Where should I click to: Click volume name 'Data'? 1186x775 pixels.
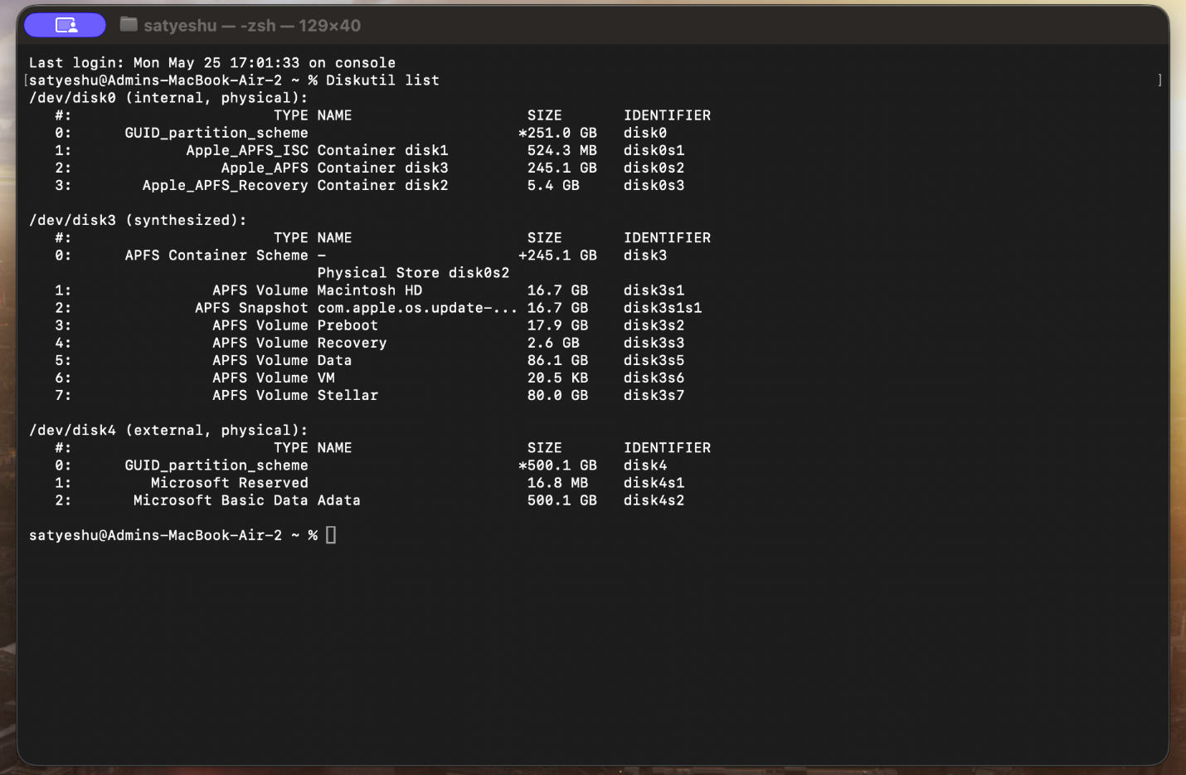pyautogui.click(x=334, y=360)
